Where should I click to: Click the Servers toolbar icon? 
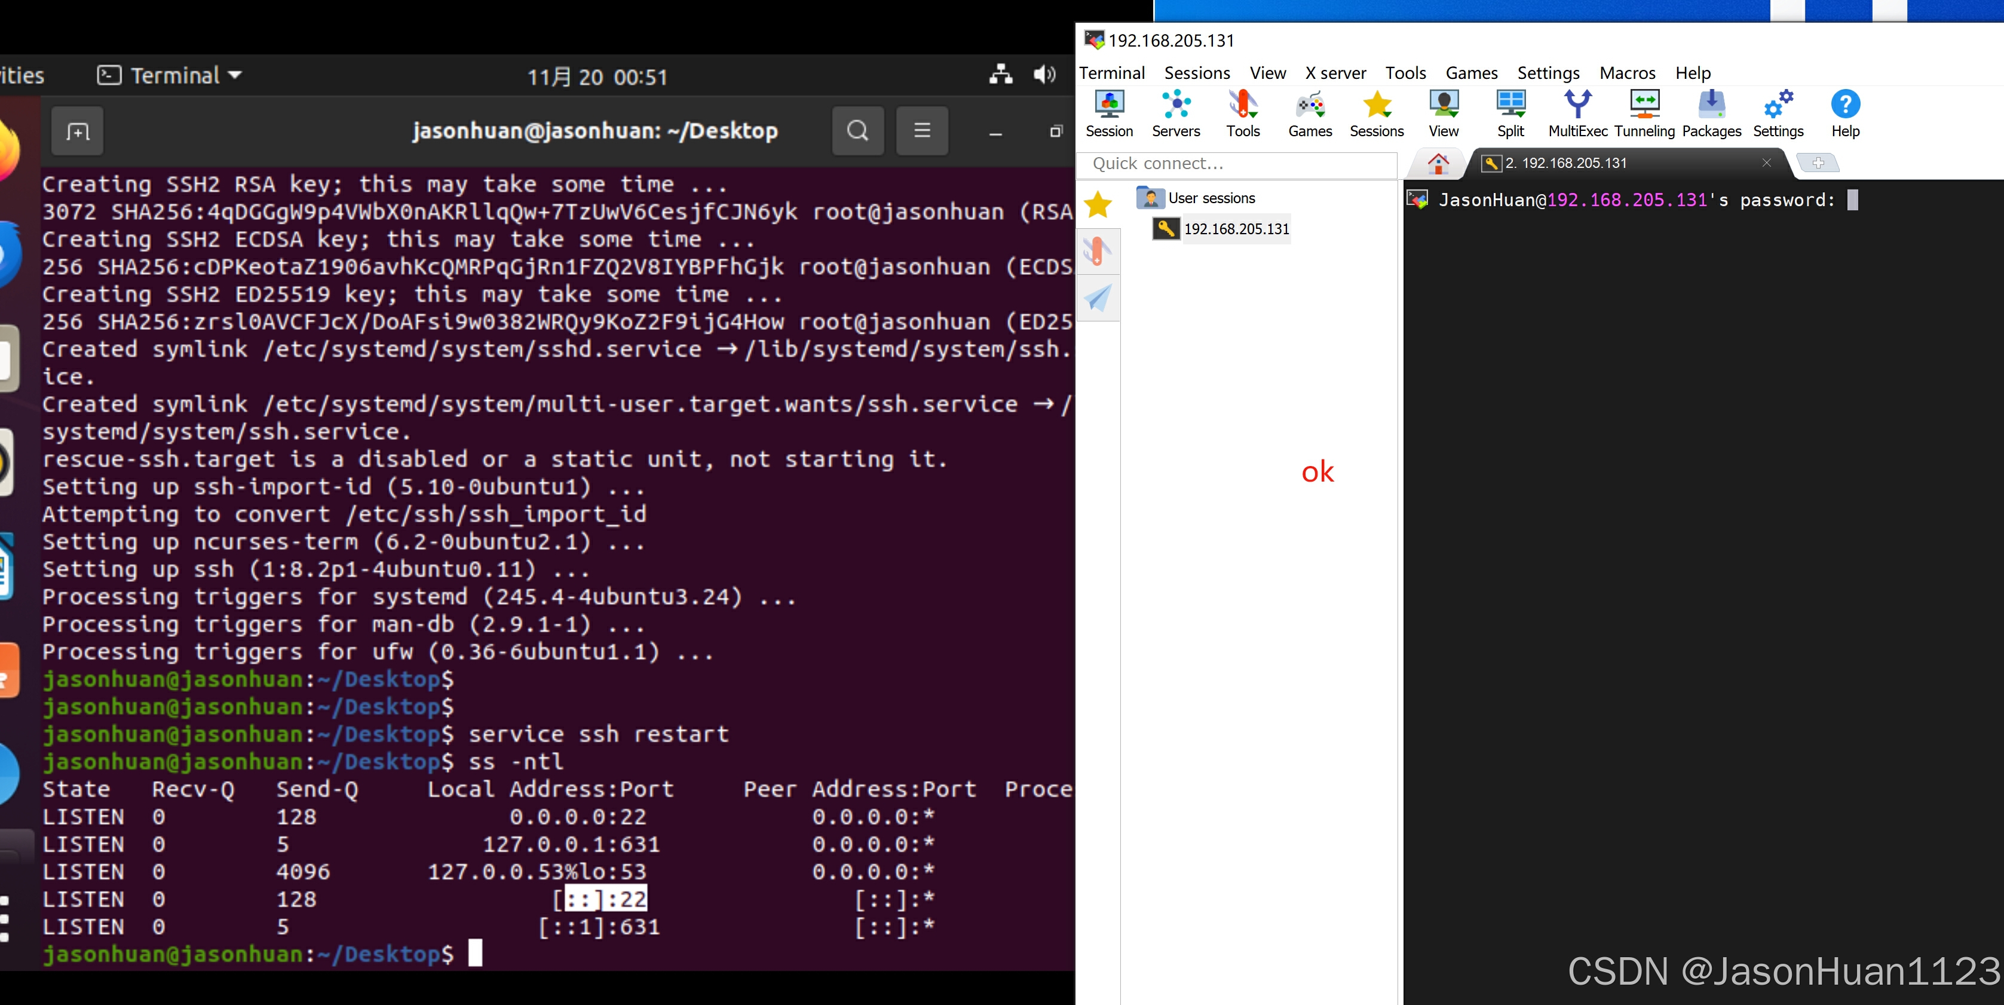click(1175, 114)
